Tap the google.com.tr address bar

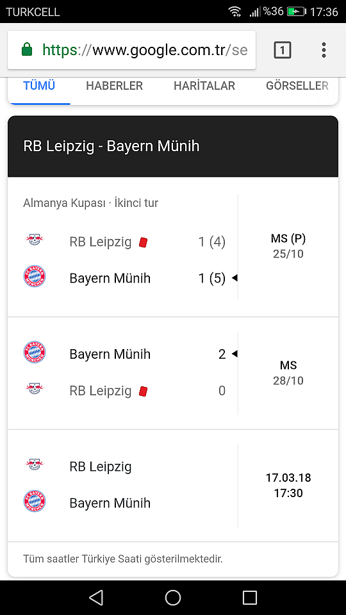click(x=132, y=50)
